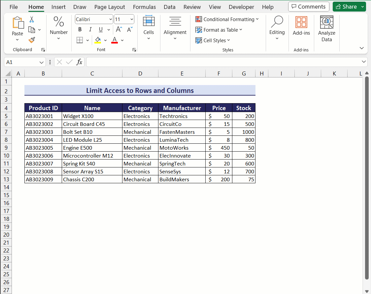Click the Borders icon

[80, 40]
